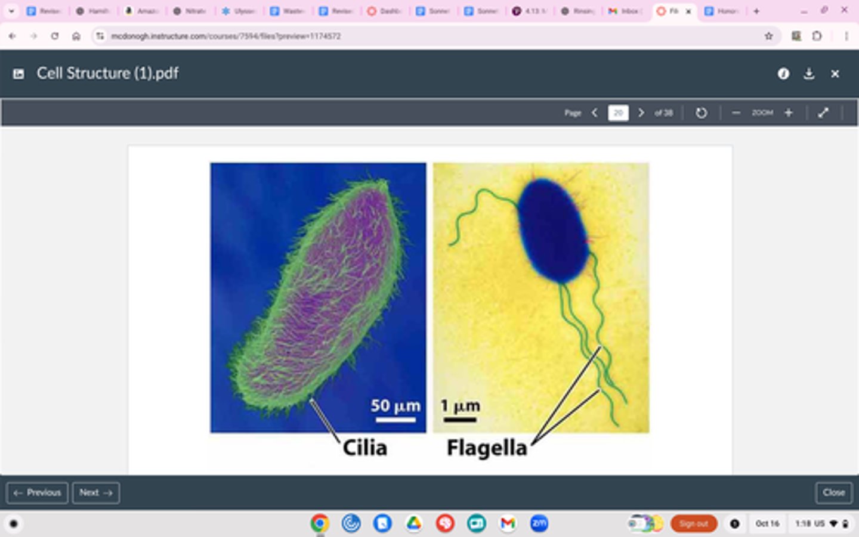Click the Previous file button
Viewport: 859px width, 537px height.
pos(37,493)
